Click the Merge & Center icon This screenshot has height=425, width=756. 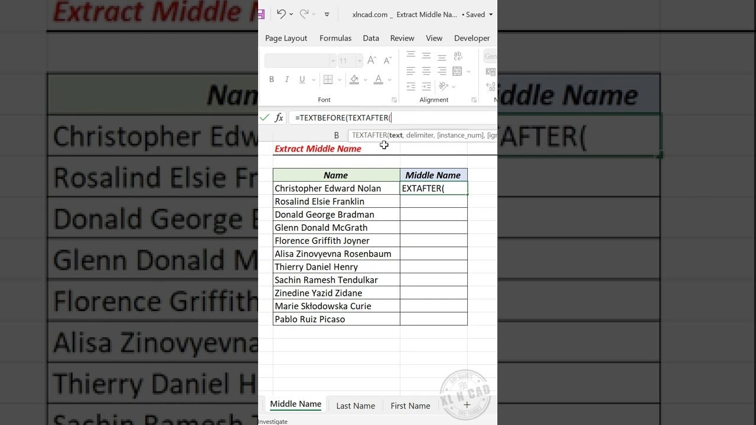(x=457, y=71)
